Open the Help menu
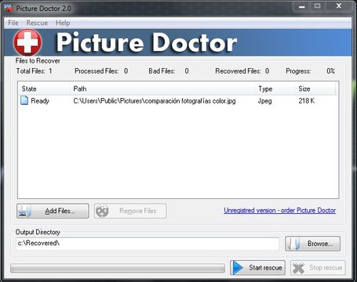This screenshot has height=282, width=357. pos(63,23)
